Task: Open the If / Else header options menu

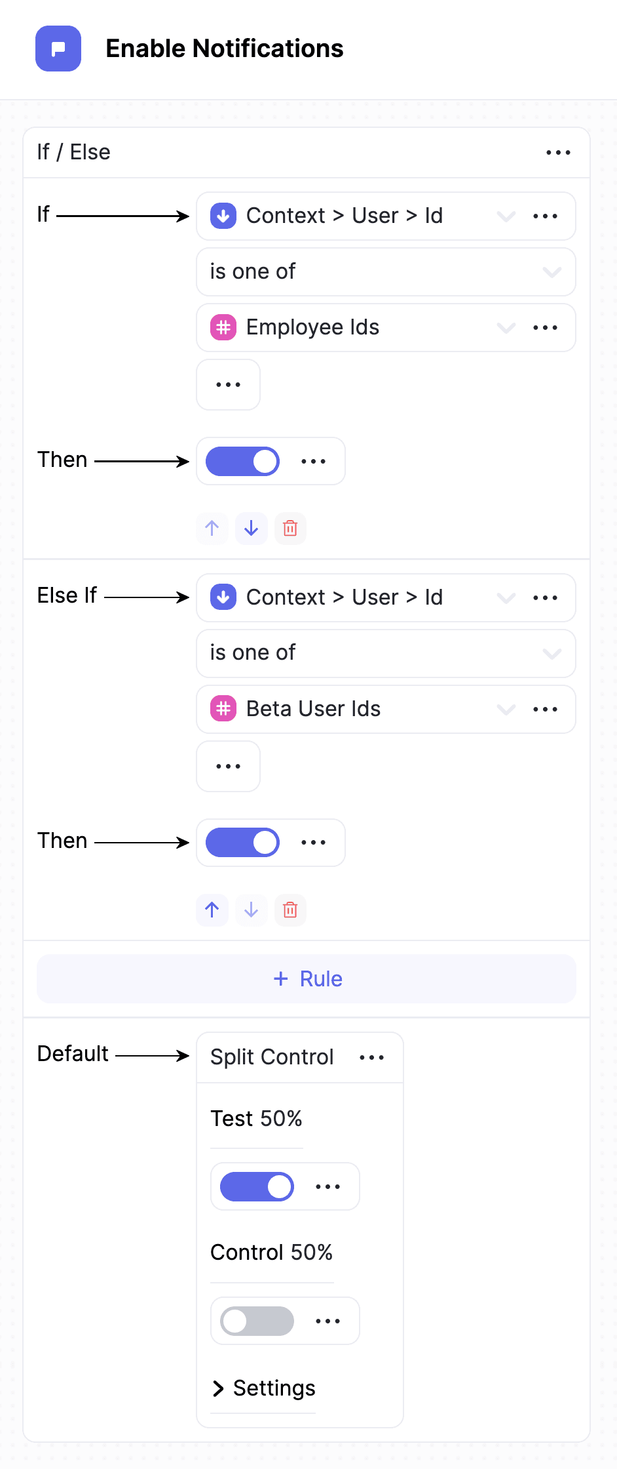Action: 558,153
